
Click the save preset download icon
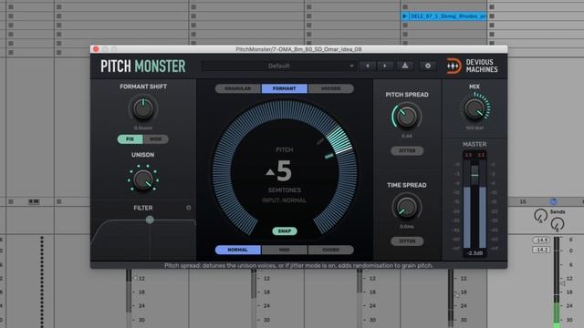coord(405,66)
